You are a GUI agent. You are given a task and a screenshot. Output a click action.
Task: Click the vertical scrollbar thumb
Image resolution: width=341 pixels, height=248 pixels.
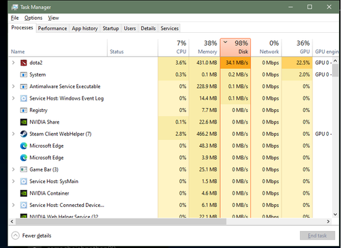335,70
